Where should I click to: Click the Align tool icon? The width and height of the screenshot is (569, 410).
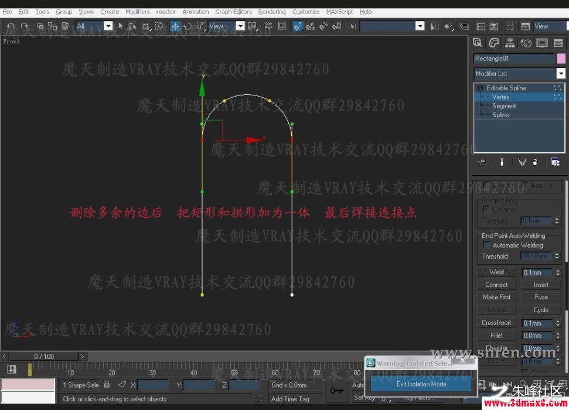click(449, 26)
